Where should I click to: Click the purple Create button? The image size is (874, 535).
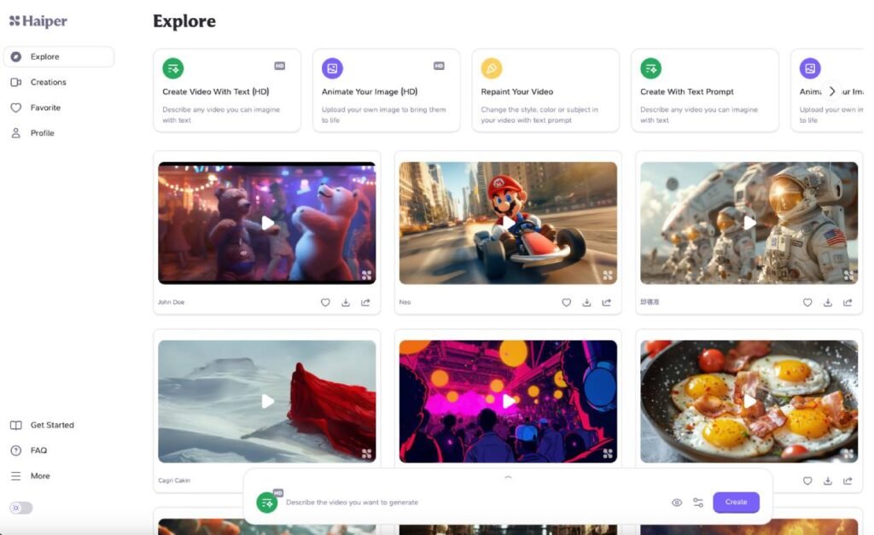[736, 502]
